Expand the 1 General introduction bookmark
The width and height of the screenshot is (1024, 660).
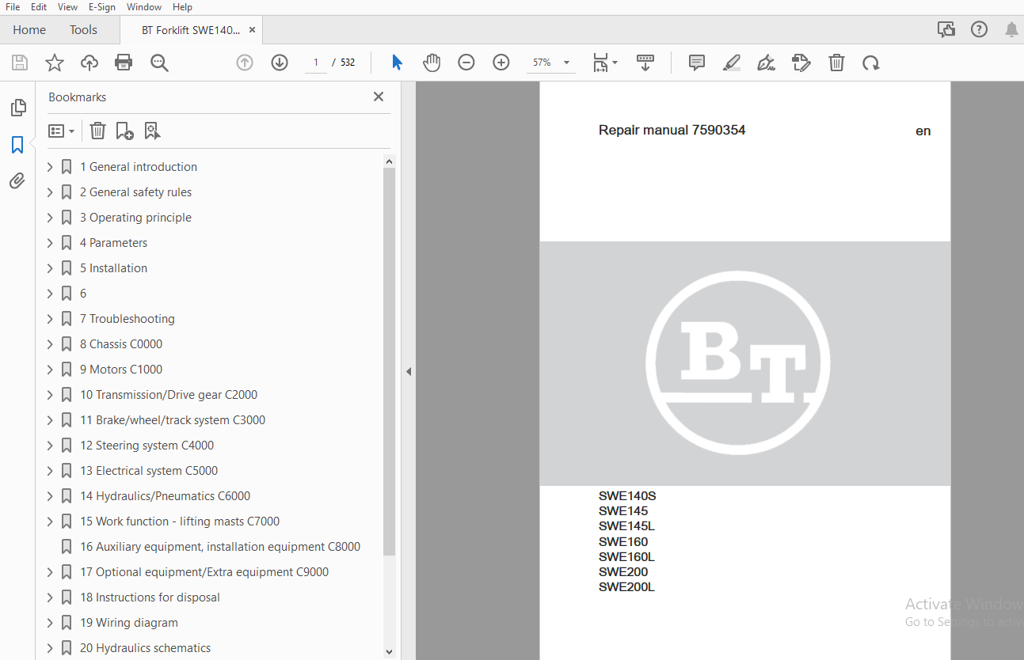coord(50,167)
